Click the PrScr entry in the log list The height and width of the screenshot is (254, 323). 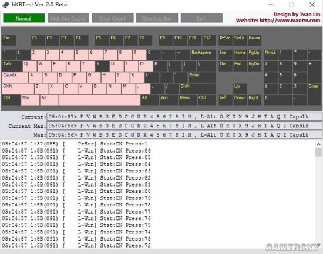pyautogui.click(x=76, y=144)
